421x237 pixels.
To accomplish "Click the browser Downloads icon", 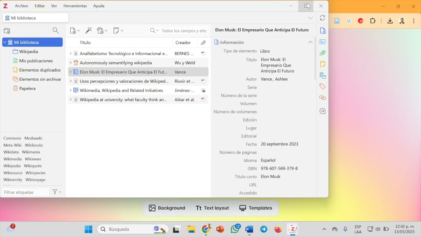I will click(390, 21).
